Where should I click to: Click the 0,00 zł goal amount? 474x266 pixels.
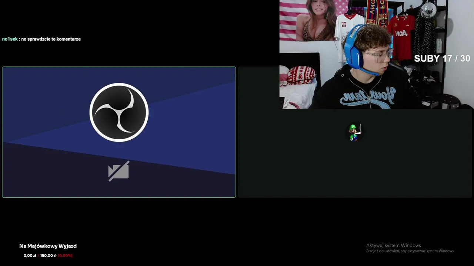pos(30,256)
